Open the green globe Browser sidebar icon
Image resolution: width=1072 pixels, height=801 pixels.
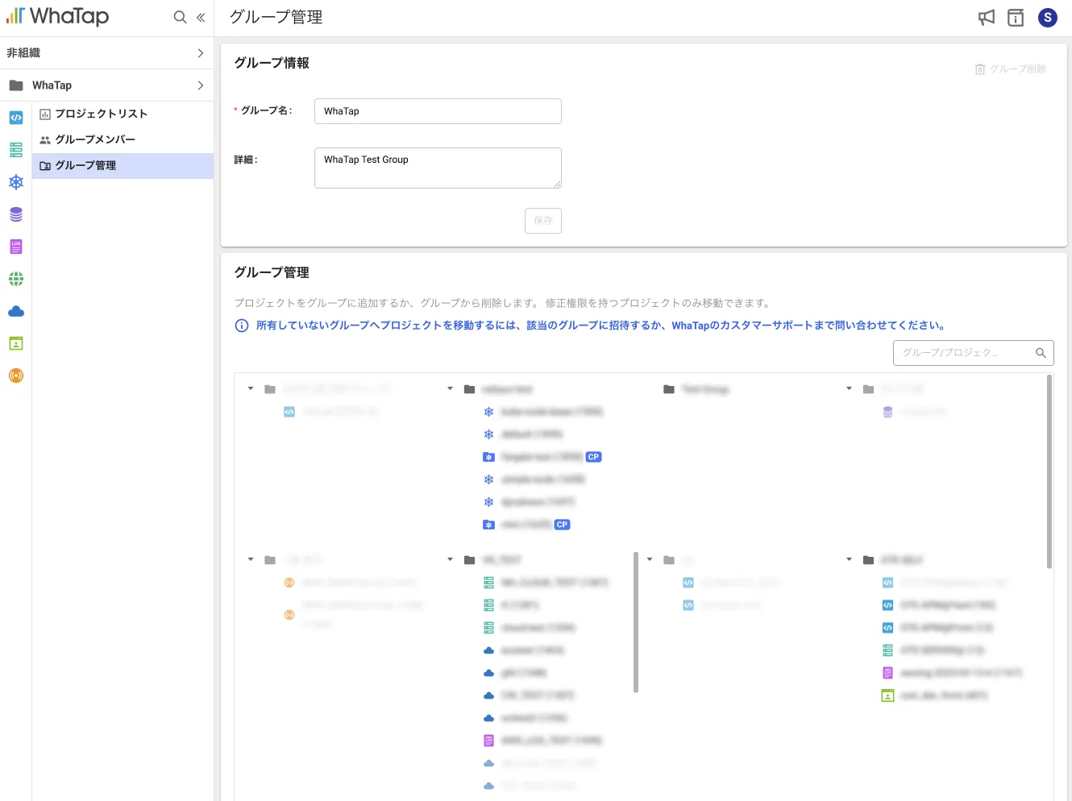[x=16, y=279]
